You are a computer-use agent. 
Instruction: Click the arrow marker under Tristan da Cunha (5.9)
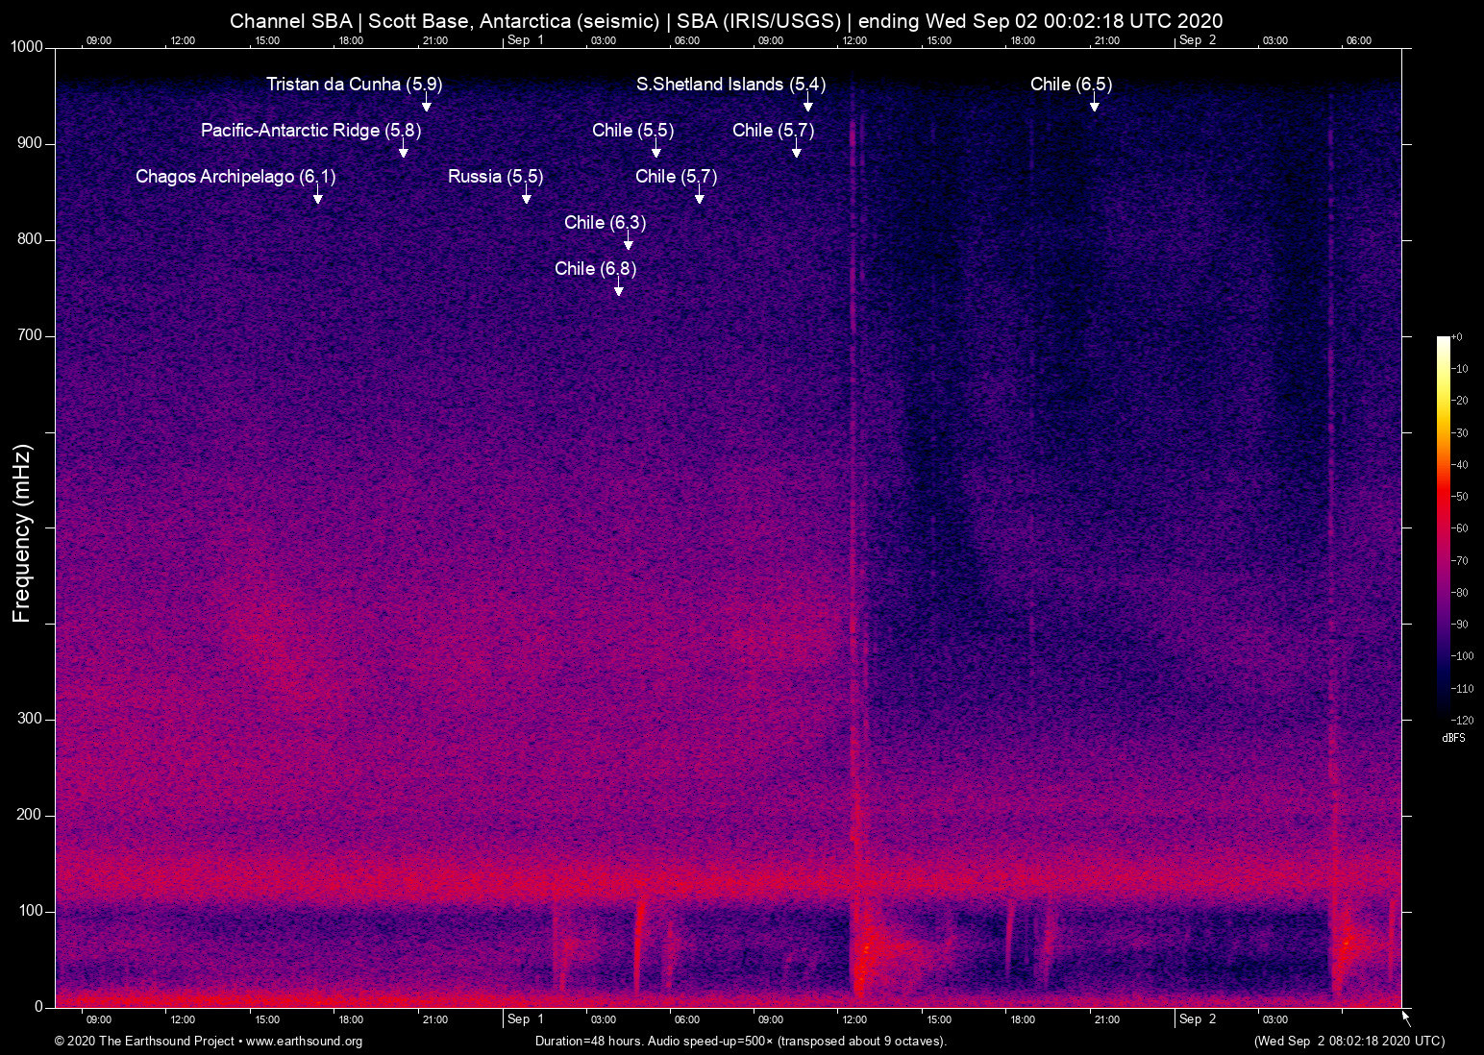click(x=426, y=104)
